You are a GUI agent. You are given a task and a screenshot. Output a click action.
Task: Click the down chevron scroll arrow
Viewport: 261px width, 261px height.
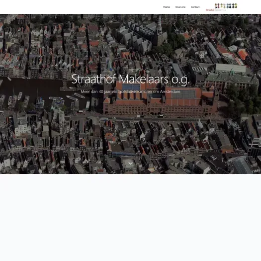(130, 163)
